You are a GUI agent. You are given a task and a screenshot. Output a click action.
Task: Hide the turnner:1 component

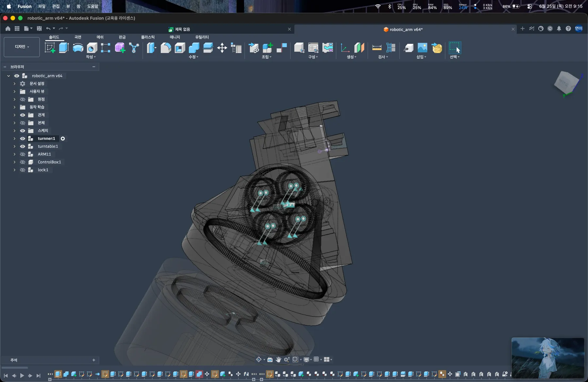coord(23,139)
